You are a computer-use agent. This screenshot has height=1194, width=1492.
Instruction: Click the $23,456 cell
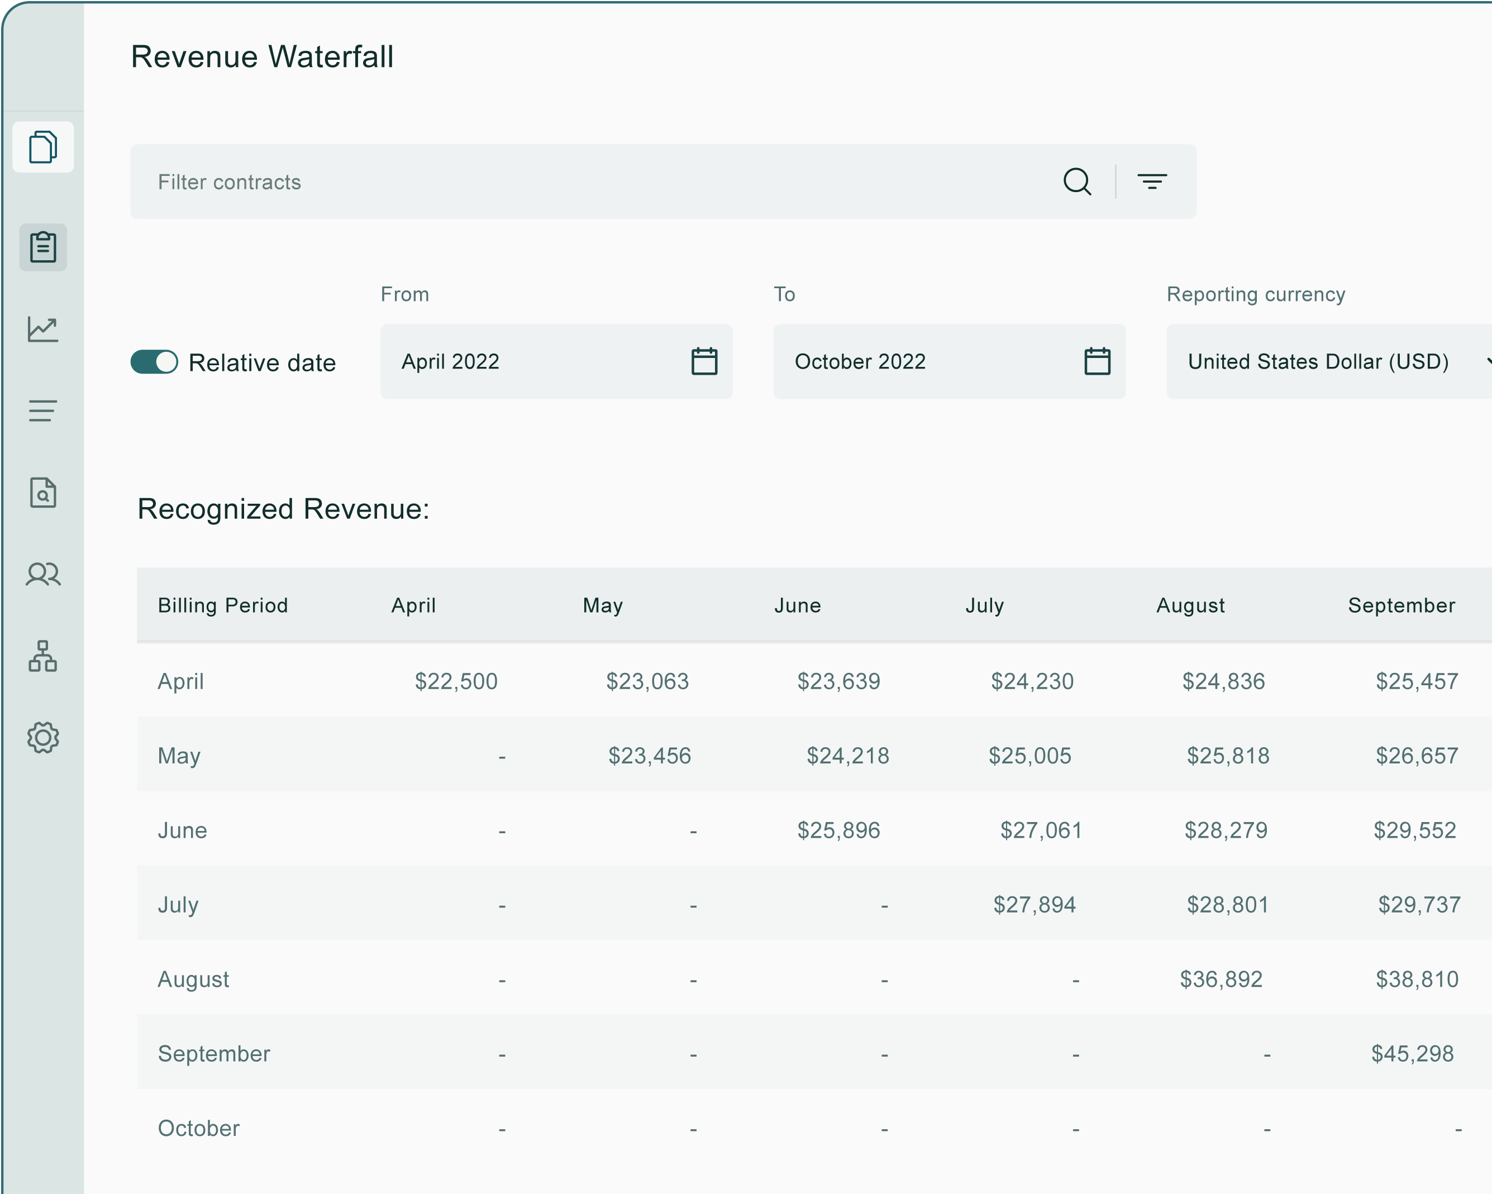[x=650, y=756]
